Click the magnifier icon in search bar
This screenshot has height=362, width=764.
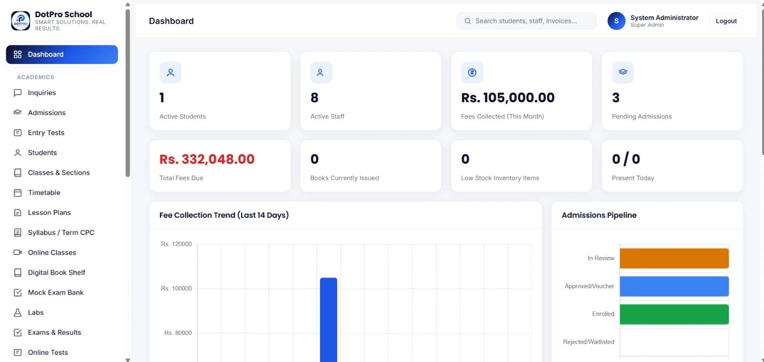(x=468, y=21)
